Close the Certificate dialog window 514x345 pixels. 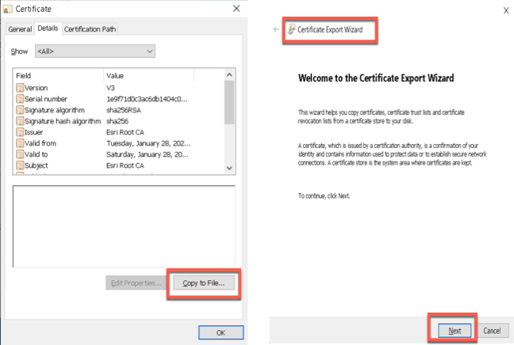tap(236, 9)
